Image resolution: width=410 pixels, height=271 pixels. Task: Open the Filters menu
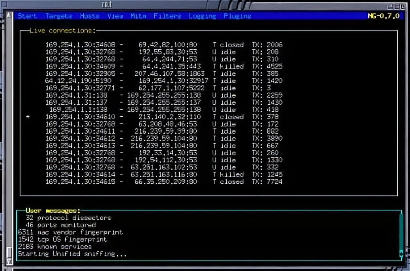click(x=167, y=16)
